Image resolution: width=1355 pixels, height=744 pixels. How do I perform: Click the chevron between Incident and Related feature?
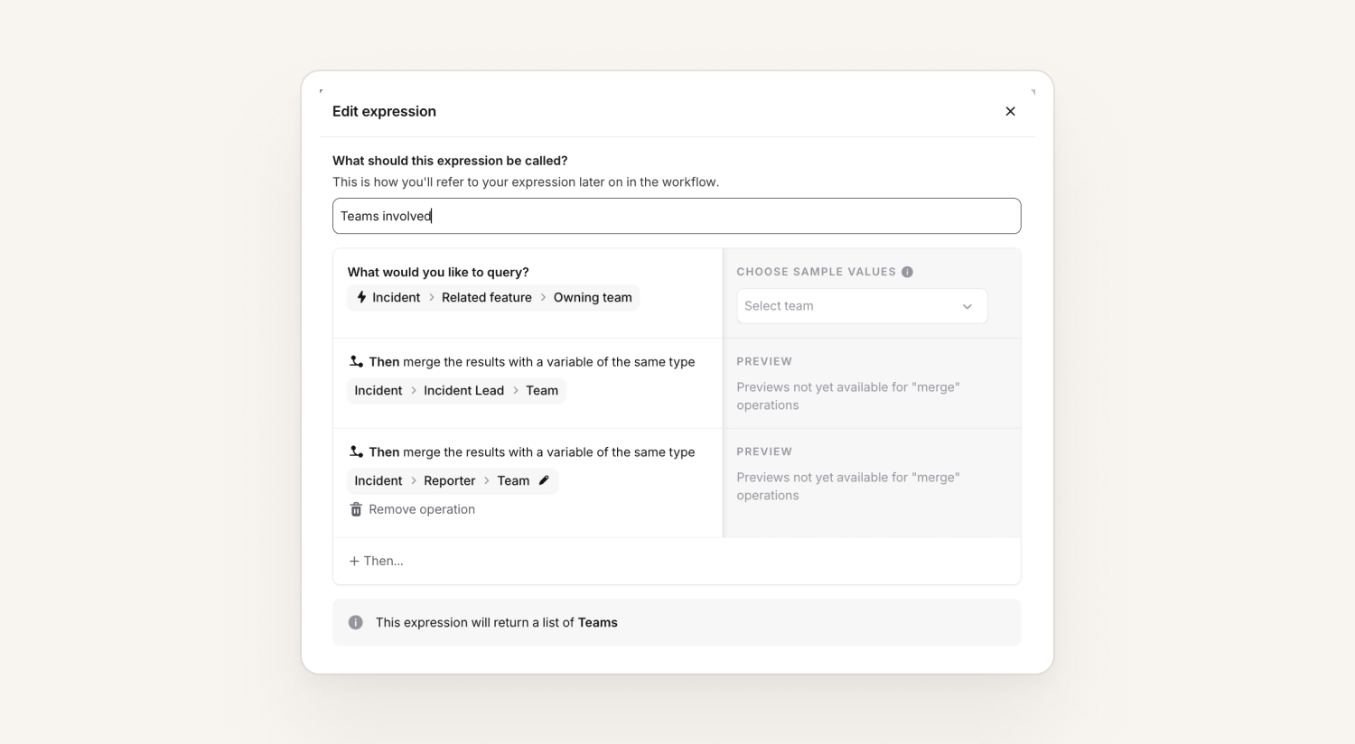coord(431,297)
